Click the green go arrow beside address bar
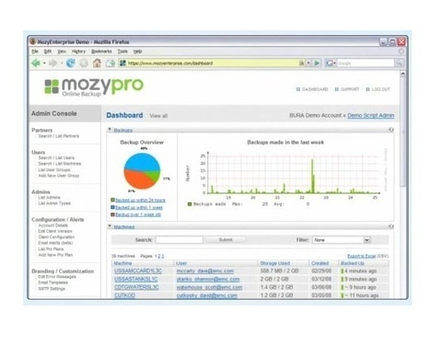Image resolution: width=442 pixels, height=346 pixels. point(317,63)
